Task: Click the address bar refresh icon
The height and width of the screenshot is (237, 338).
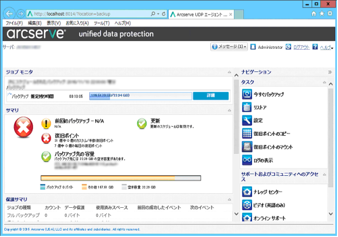Action: (x=164, y=14)
